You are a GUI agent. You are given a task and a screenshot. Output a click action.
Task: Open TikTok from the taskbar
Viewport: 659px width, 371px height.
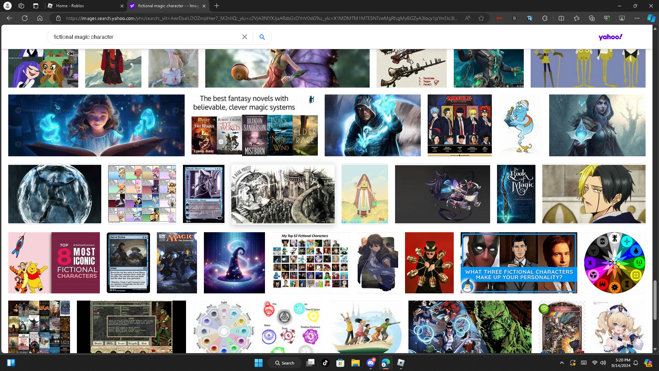coord(325,363)
